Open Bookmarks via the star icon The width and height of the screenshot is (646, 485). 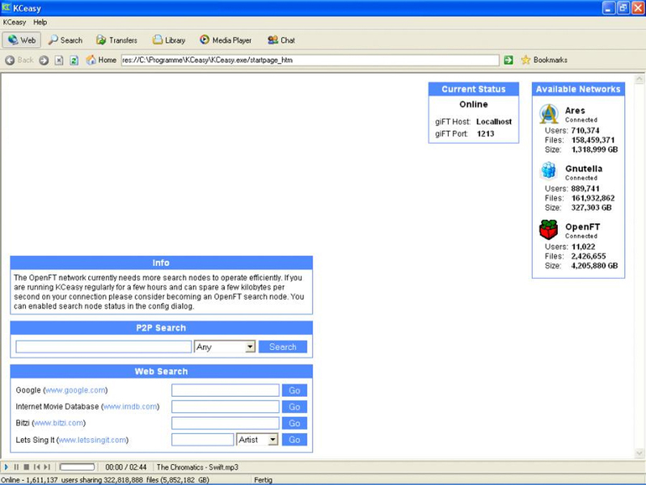click(526, 60)
